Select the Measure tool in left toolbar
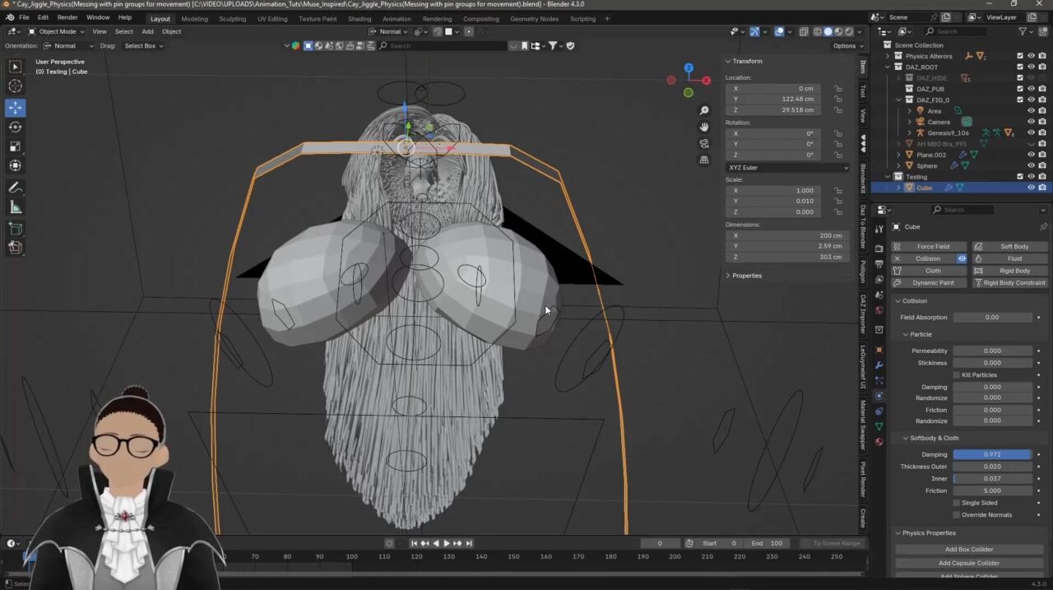 point(15,207)
